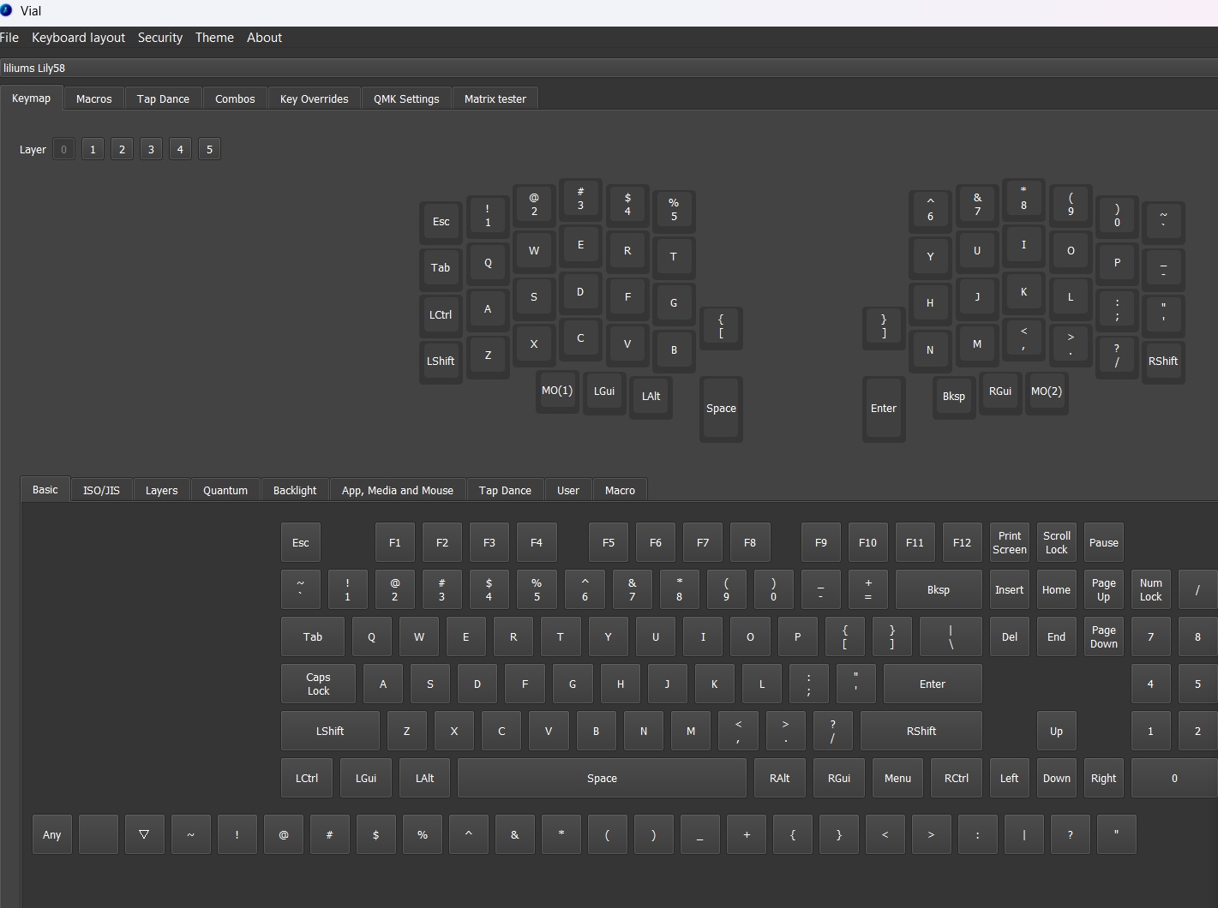This screenshot has width=1218, height=908.
Task: Open App, Media and Mouse tab
Action: 397,491
